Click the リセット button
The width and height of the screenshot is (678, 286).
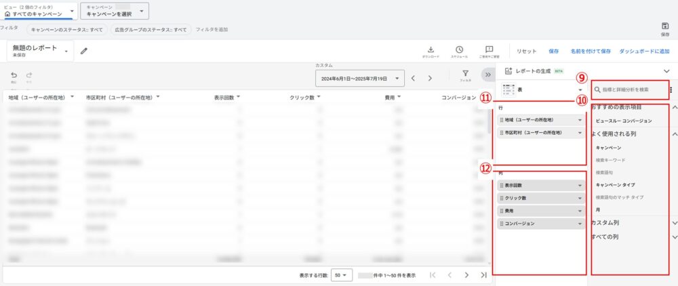pos(527,52)
